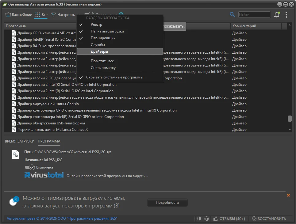The image size is (296, 224).
Task: Click Драйвер comment in Mellanox ConnectX row
Action: (x=239, y=130)
